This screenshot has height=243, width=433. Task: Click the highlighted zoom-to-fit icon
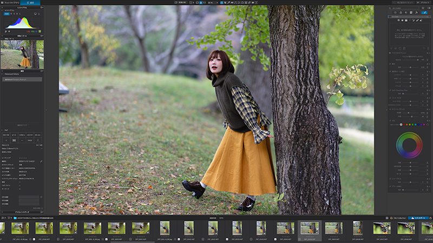[201, 3]
